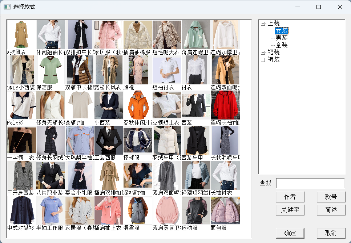Collapse the 上装 tree node
This screenshot has width=351, height=243.
263,24
